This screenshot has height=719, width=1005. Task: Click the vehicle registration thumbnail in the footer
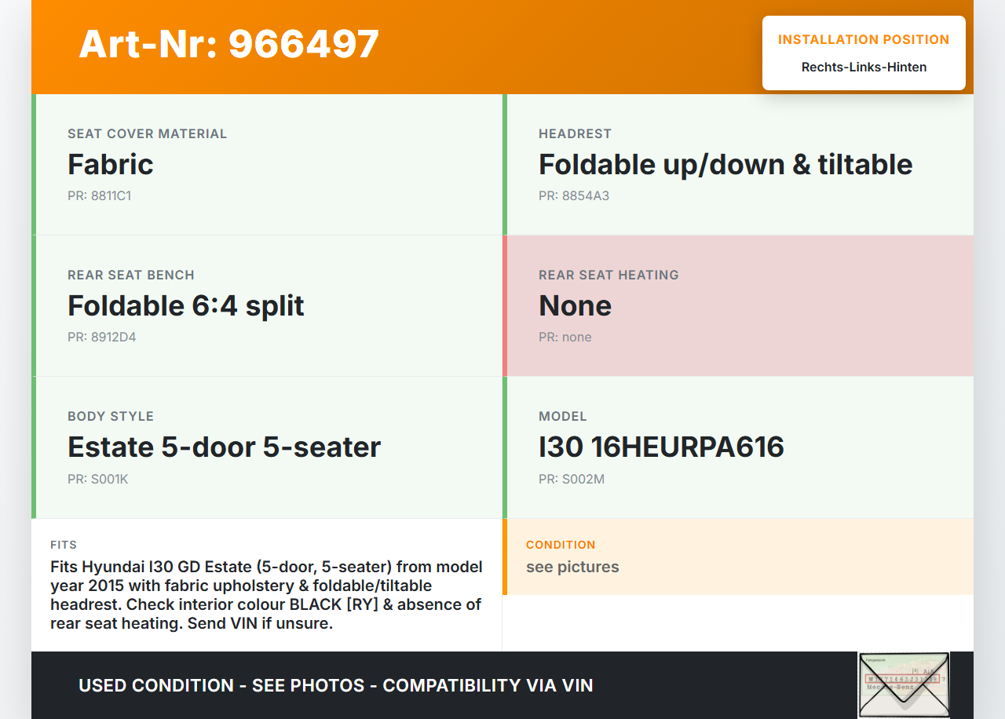904,684
